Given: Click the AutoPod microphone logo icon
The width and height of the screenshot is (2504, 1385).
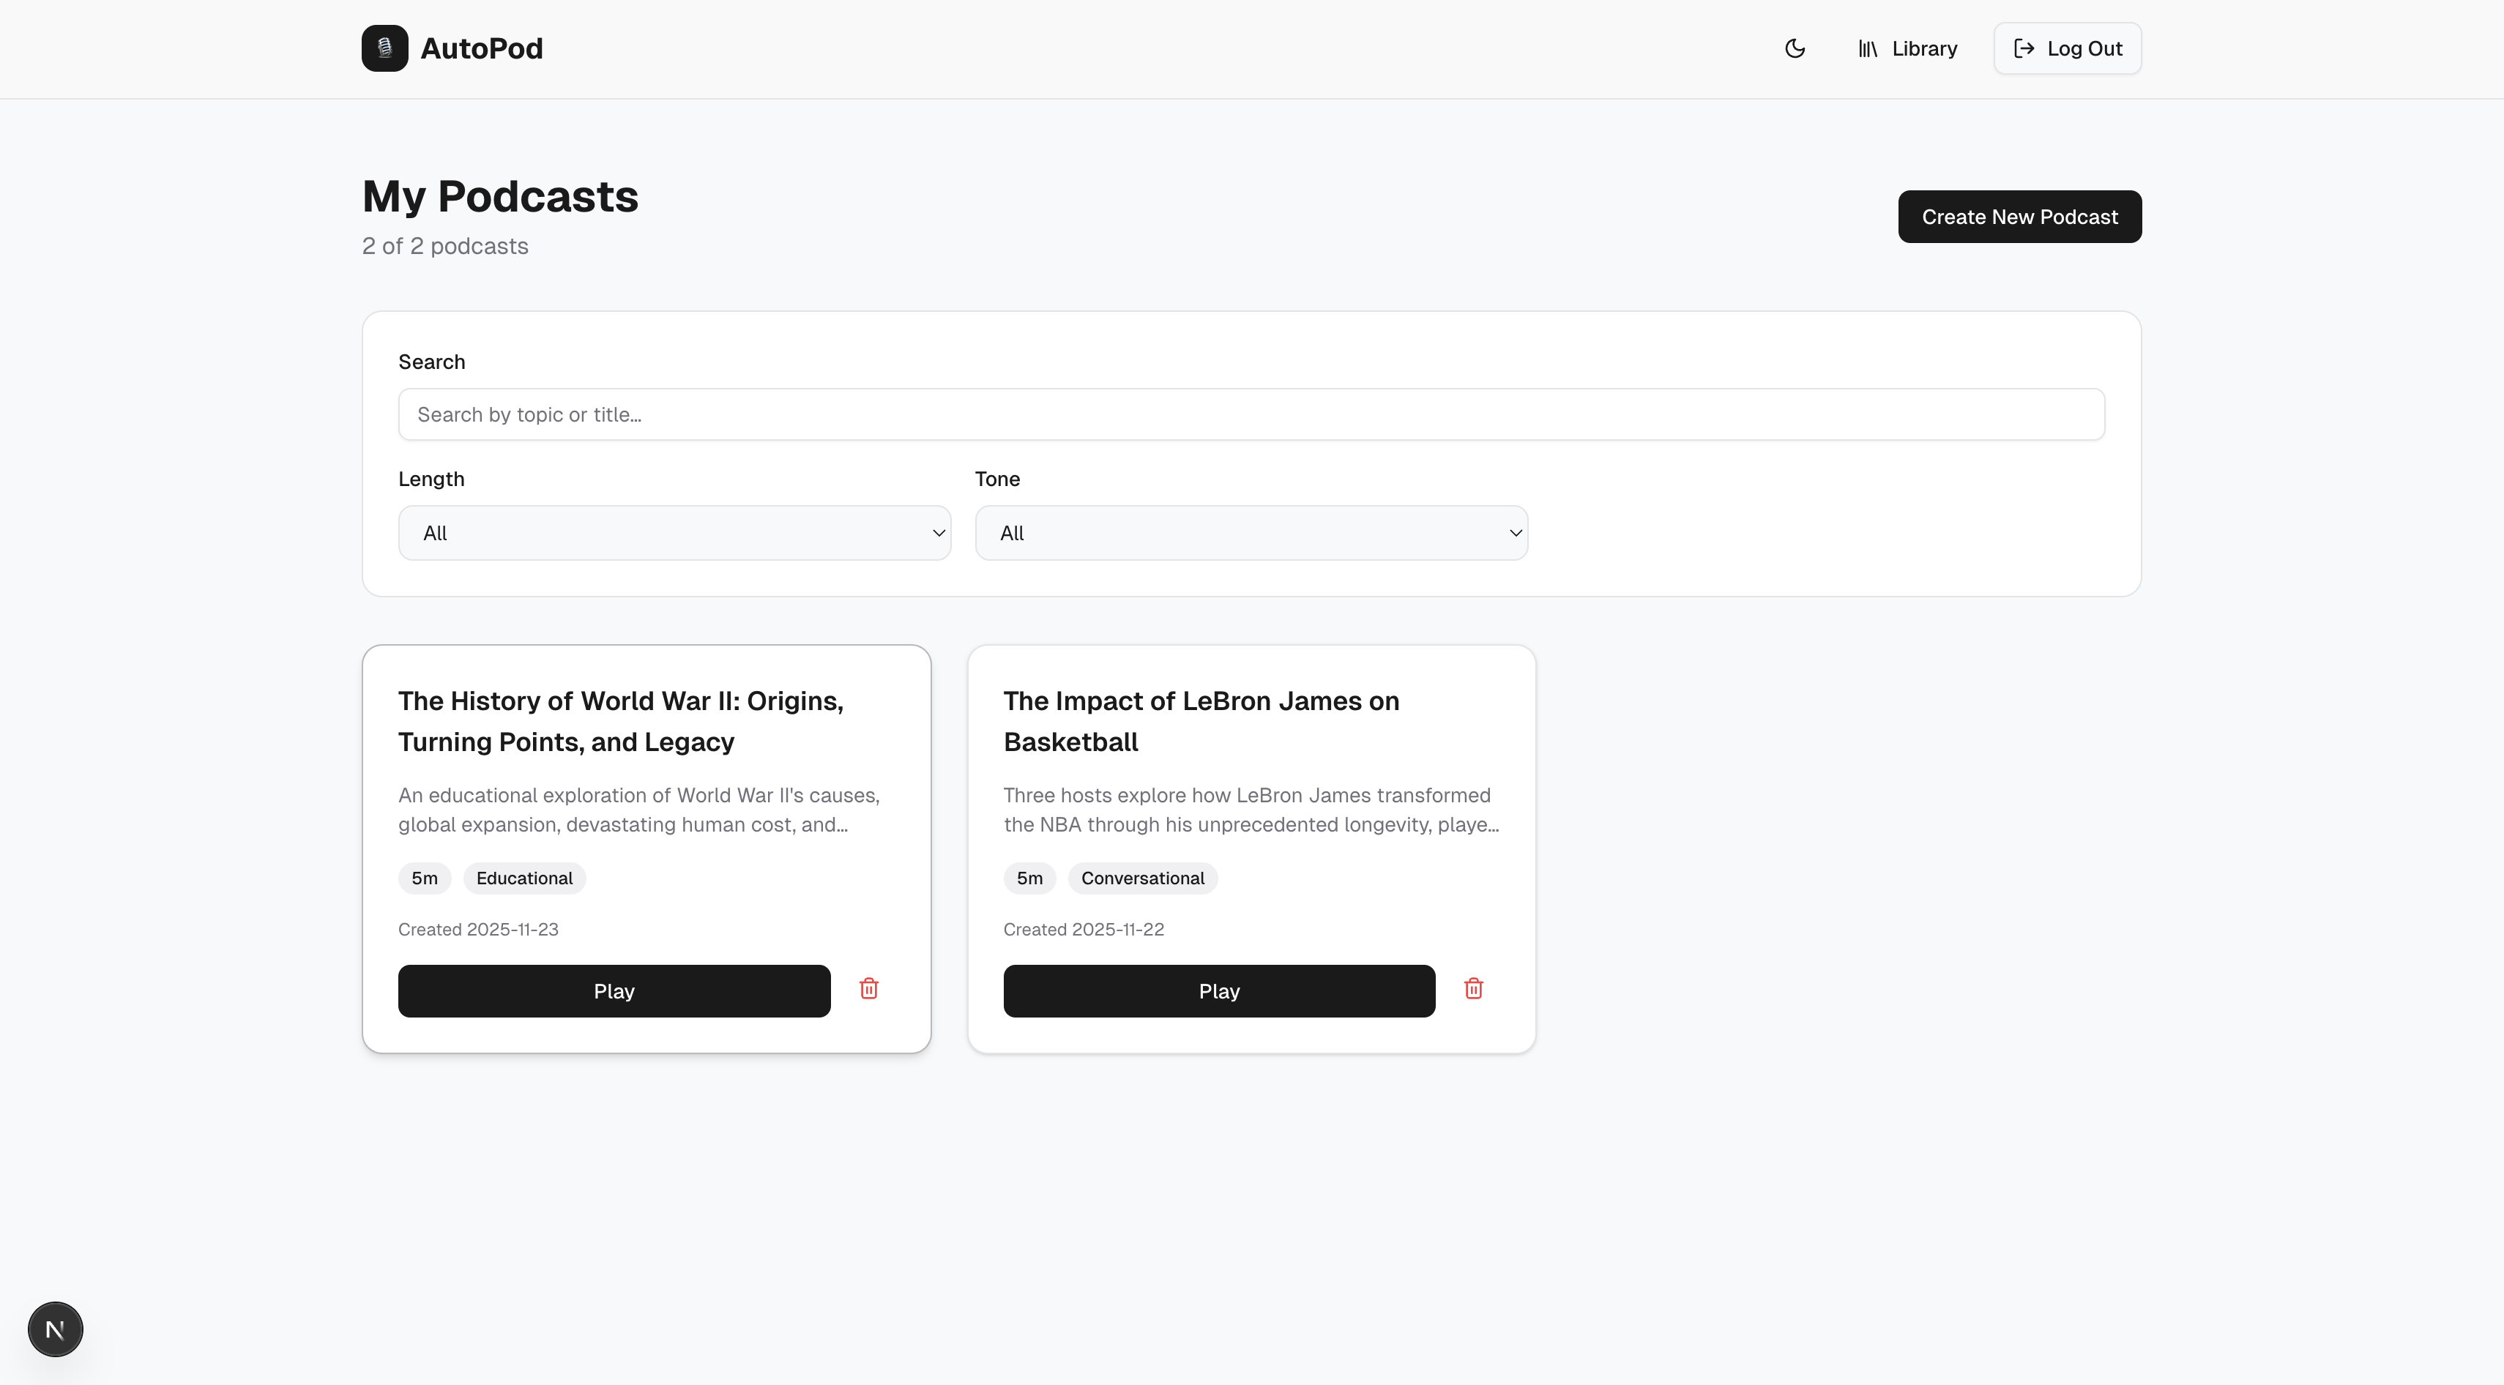Looking at the screenshot, I should click(x=385, y=48).
